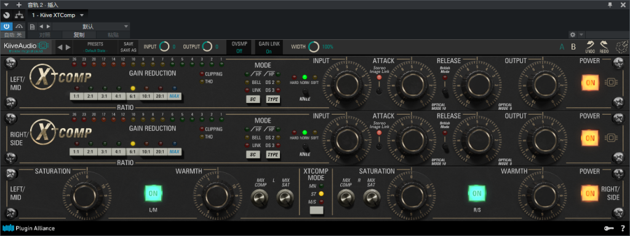This screenshot has width=630, height=236.
Task: Go to next preset using Kiive right arrow
Action: click(x=68, y=47)
